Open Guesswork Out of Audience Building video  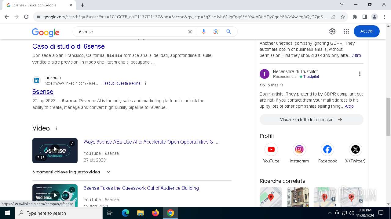click(x=141, y=188)
